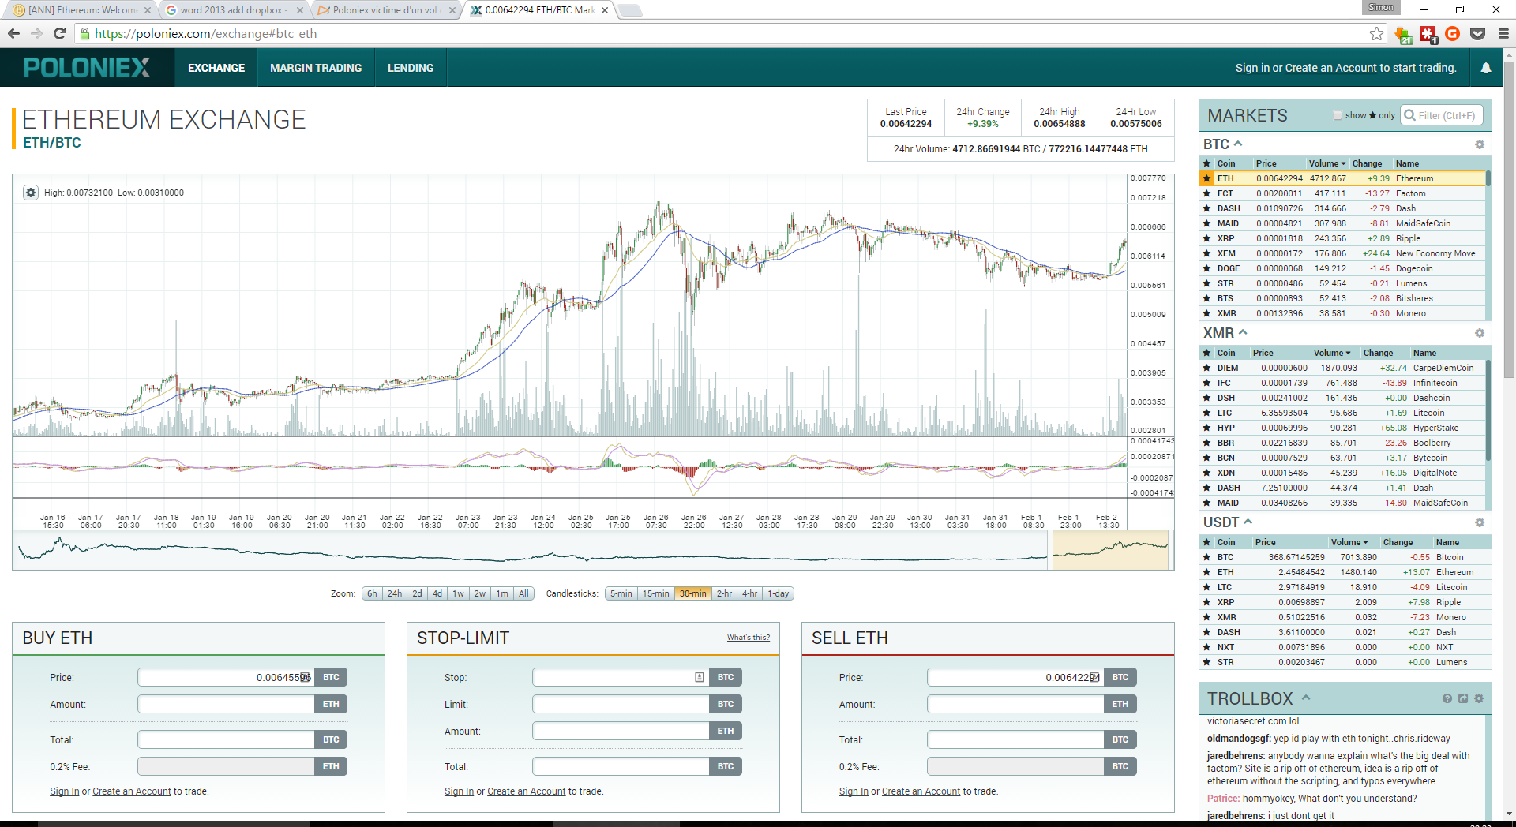Collapse the Trollbox panel

[x=1306, y=698]
